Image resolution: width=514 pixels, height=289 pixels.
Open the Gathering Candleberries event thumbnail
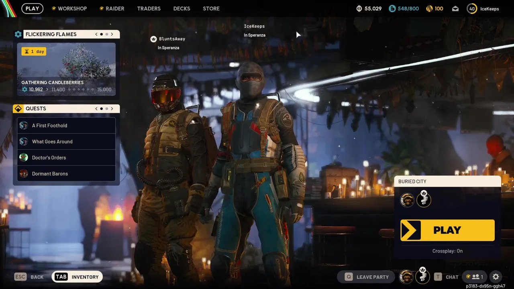click(66, 69)
